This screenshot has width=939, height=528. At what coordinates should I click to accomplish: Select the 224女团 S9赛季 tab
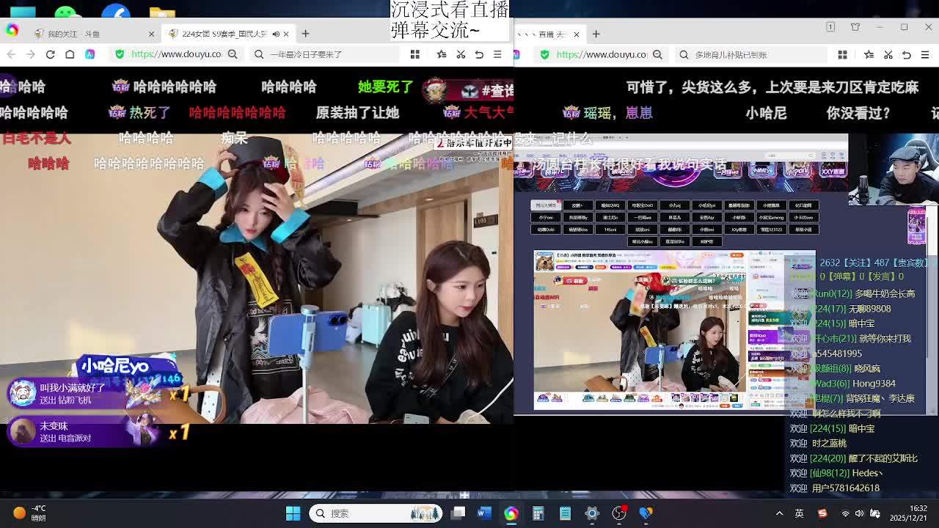tap(220, 34)
